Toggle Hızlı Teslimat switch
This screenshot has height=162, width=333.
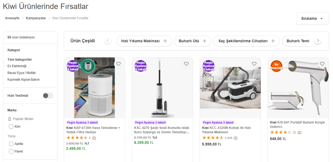48,96
